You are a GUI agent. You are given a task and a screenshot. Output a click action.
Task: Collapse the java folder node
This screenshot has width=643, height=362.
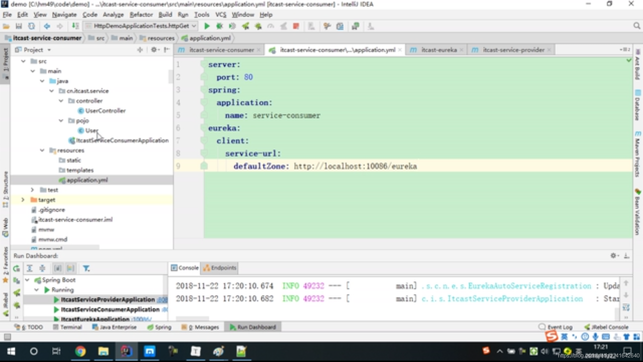42,81
